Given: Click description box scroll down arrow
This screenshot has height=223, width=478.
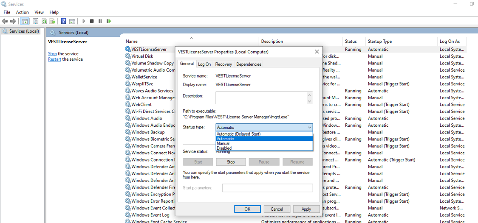Looking at the screenshot, I should point(310,101).
